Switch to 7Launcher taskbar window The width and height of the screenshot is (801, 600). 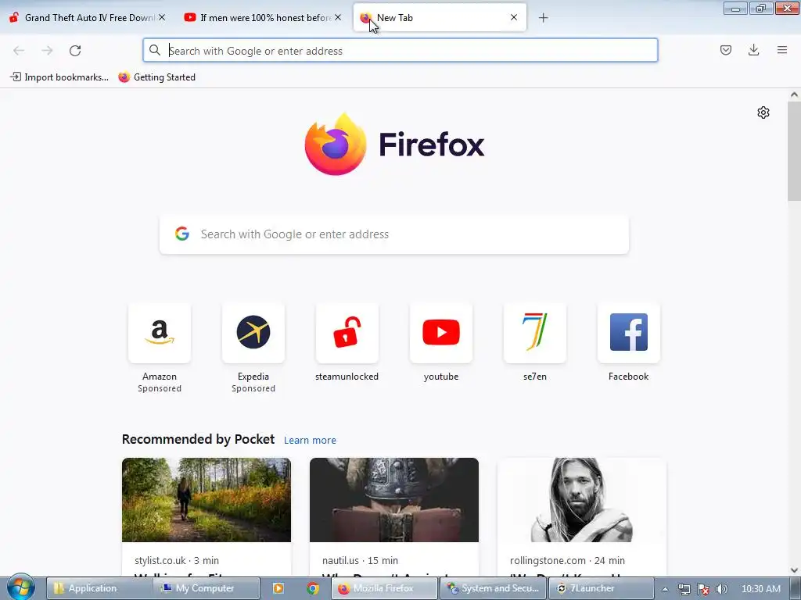pyautogui.click(x=602, y=588)
